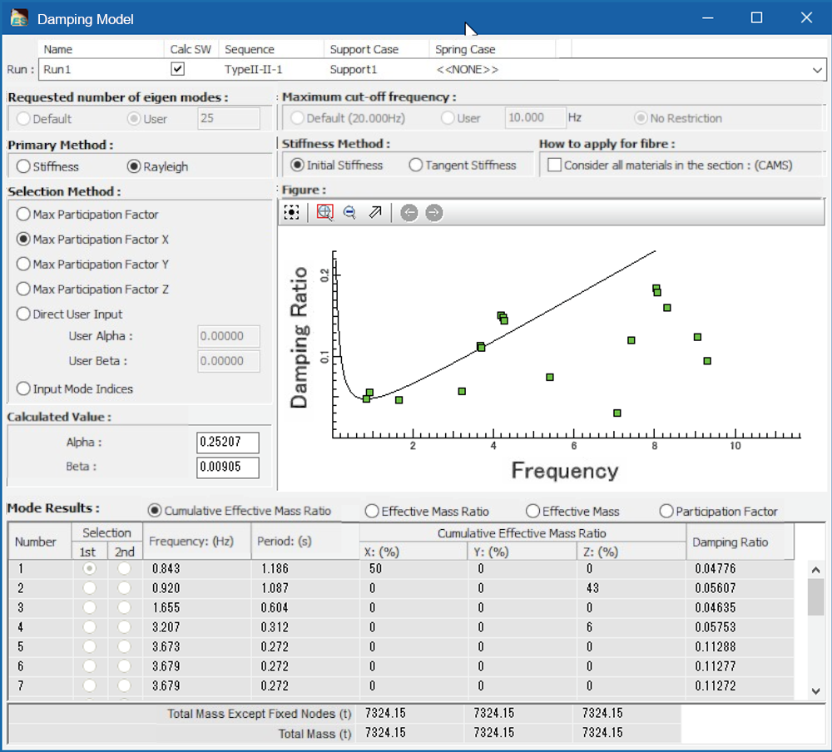832x752 pixels.
Task: Select 2nd radio for mode 1
Action: pyautogui.click(x=124, y=568)
